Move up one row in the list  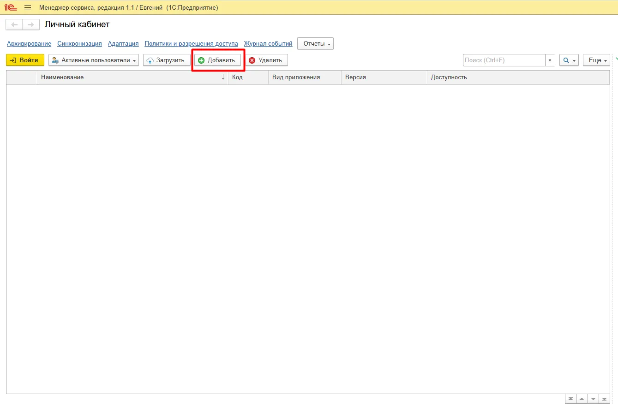pyautogui.click(x=582, y=399)
